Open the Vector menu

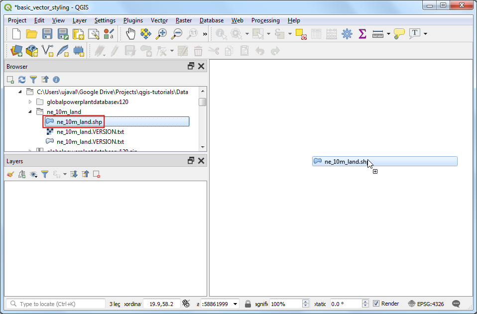[x=159, y=20]
